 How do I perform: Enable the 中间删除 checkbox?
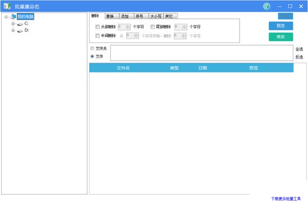point(97,36)
